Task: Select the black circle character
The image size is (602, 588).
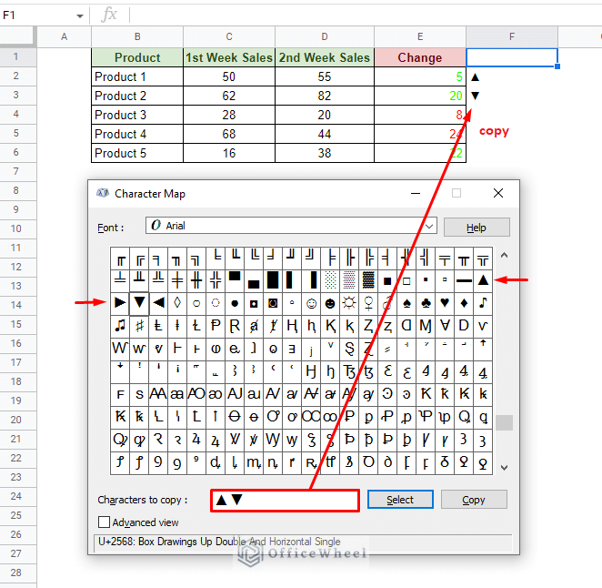Action: coord(235,304)
